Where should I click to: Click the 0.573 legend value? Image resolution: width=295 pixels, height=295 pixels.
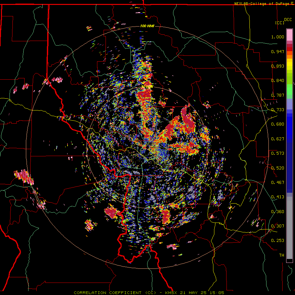click(278, 153)
